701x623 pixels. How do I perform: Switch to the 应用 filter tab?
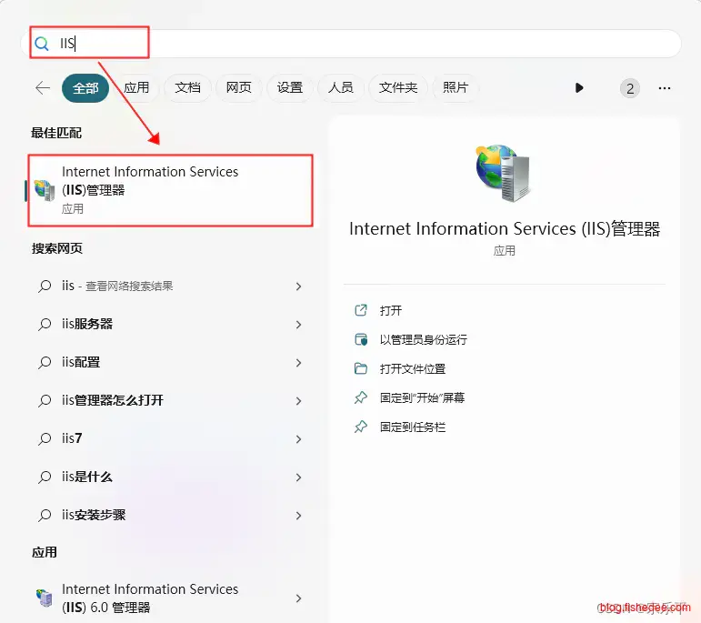pos(136,88)
